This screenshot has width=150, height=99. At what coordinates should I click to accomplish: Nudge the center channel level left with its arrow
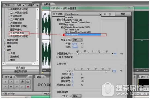(72, 54)
